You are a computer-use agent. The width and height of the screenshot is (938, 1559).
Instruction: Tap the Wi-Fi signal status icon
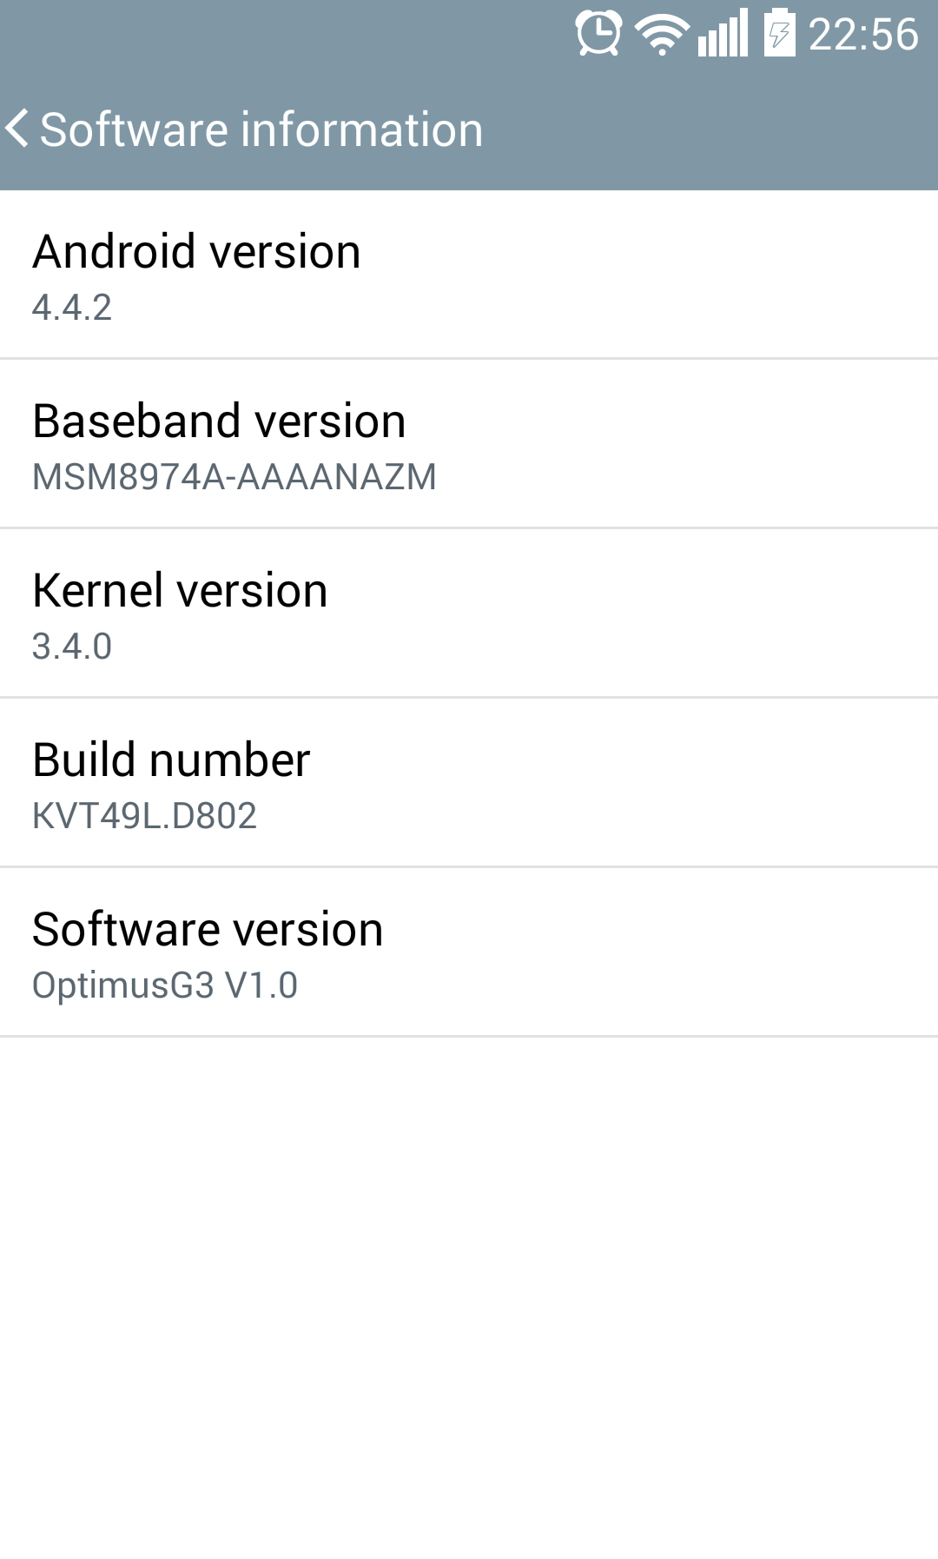pyautogui.click(x=662, y=35)
